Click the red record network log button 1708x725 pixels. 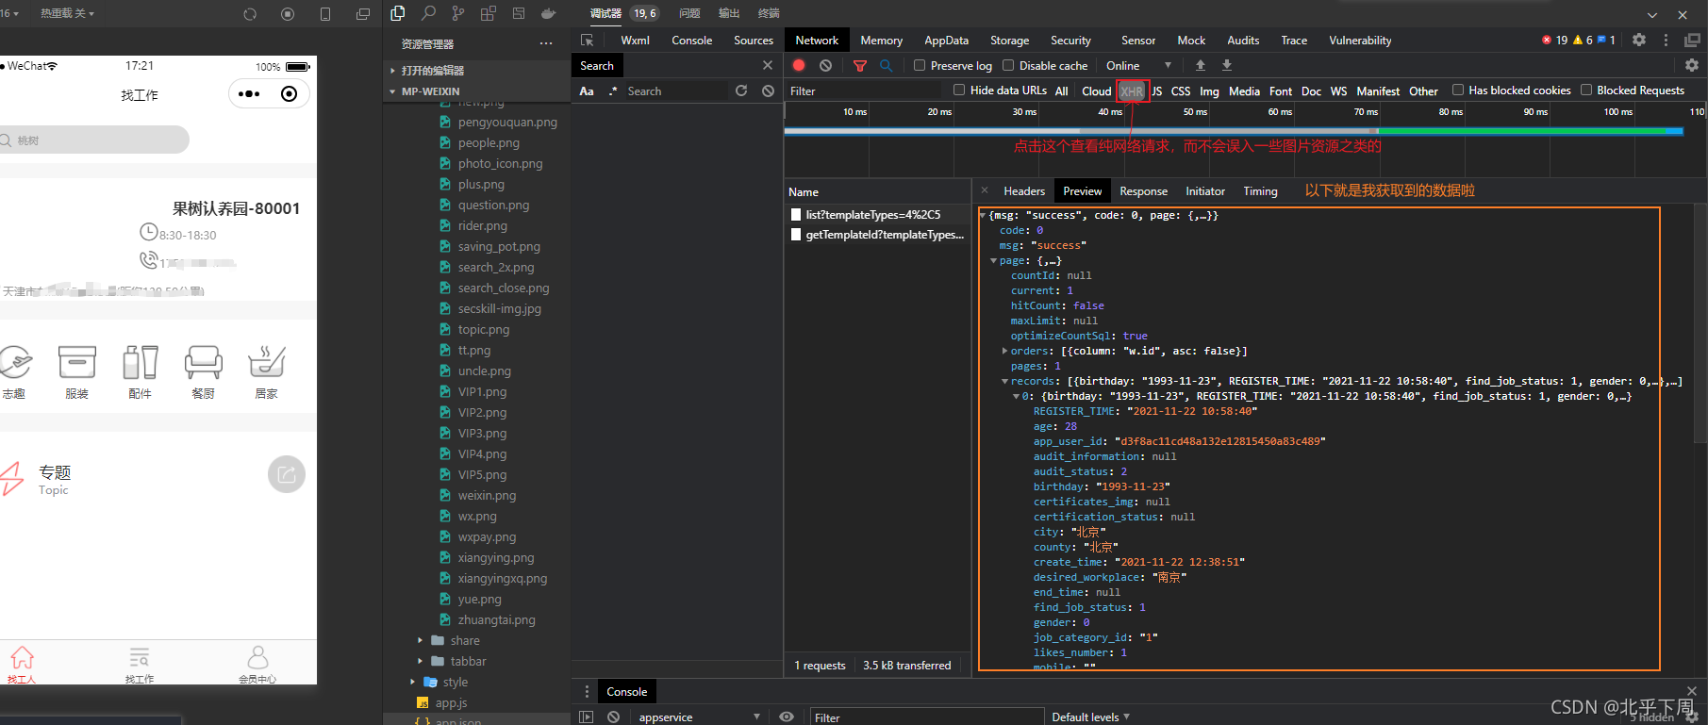799,65
